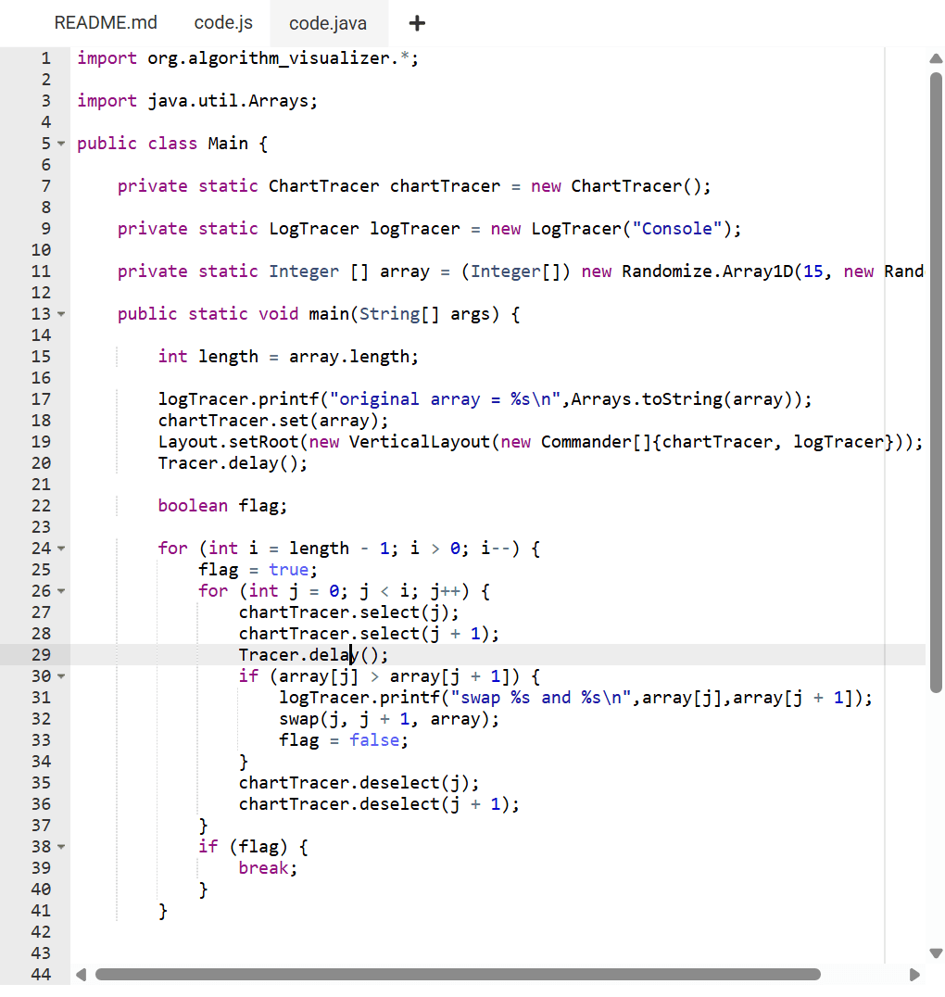Collapse the main method fold at line 13

(x=61, y=314)
